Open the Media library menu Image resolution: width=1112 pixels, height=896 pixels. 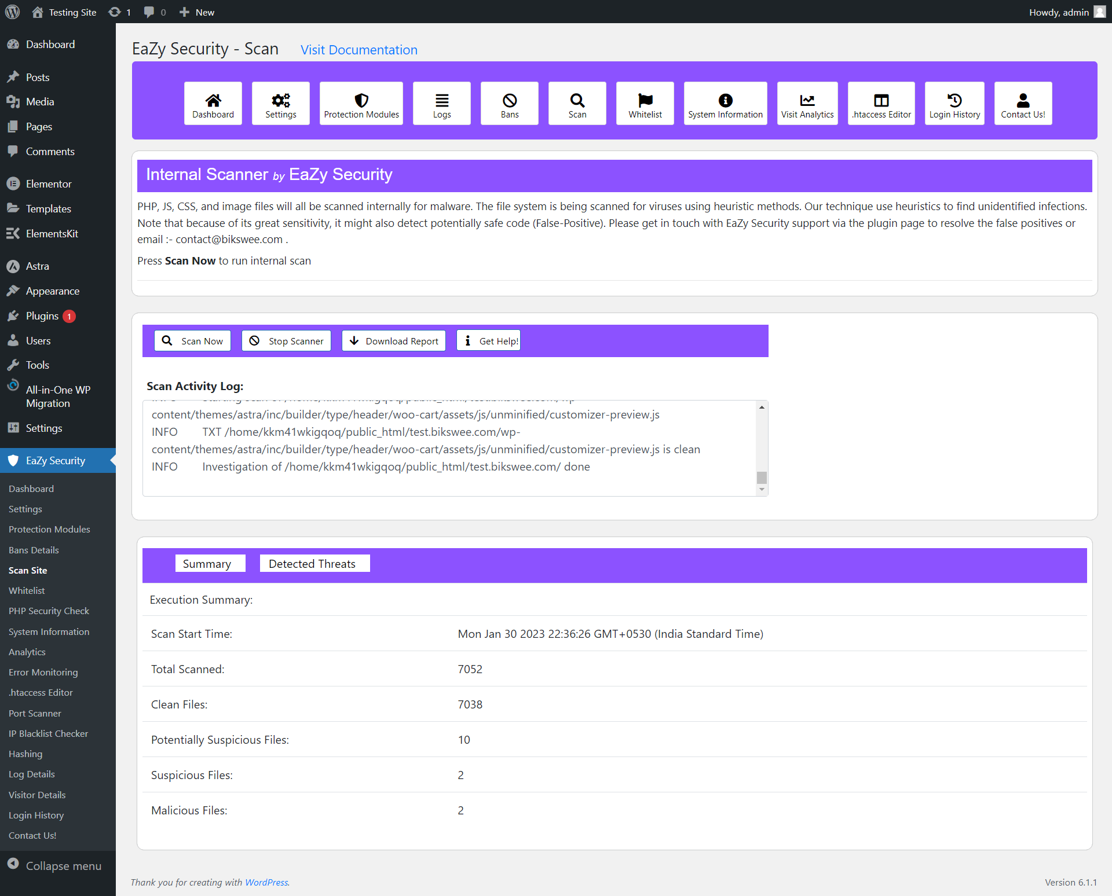click(58, 101)
